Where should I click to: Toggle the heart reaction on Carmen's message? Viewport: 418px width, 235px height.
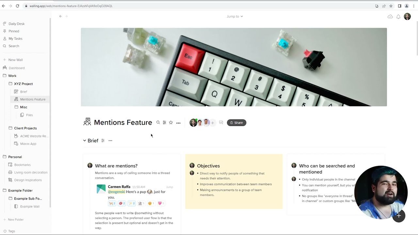point(161,203)
